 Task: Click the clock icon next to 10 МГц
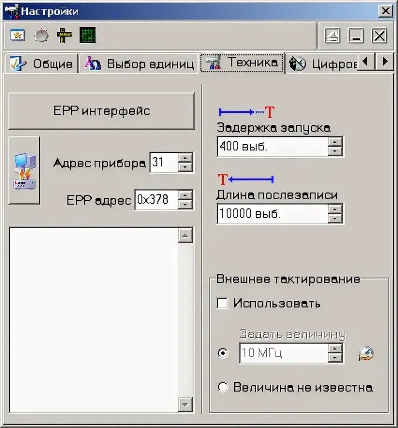[x=366, y=353]
